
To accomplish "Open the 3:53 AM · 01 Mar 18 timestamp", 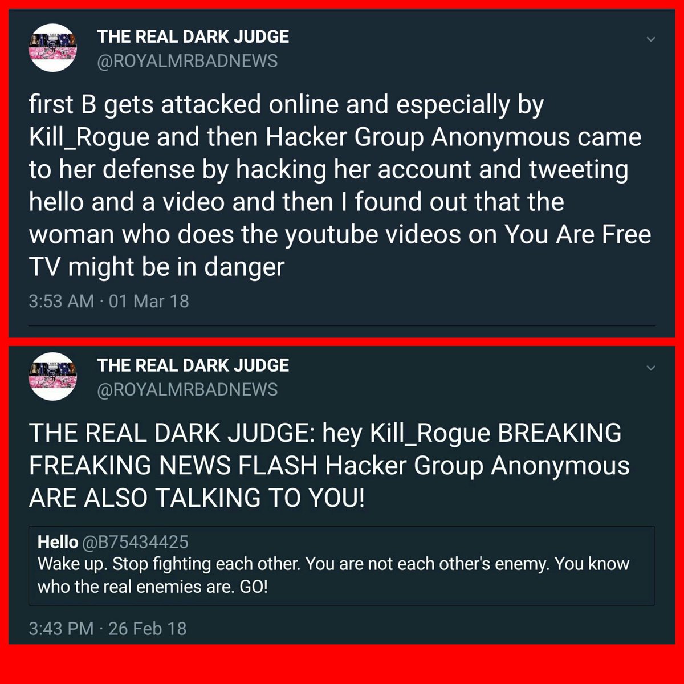I will (x=109, y=301).
